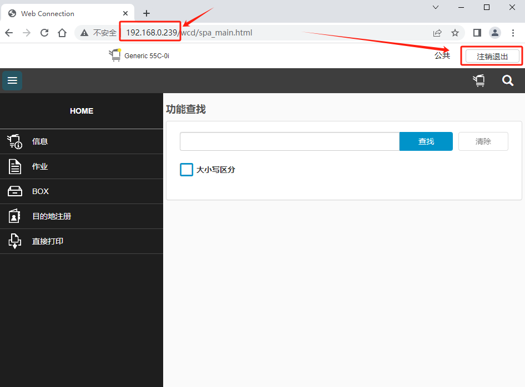525x387 pixels.
Task: Select the HOME item in the sidebar
Action: click(82, 111)
